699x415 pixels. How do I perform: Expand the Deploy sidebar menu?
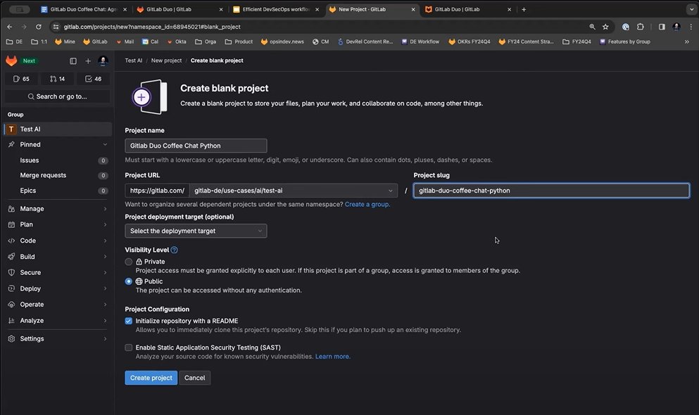58,288
